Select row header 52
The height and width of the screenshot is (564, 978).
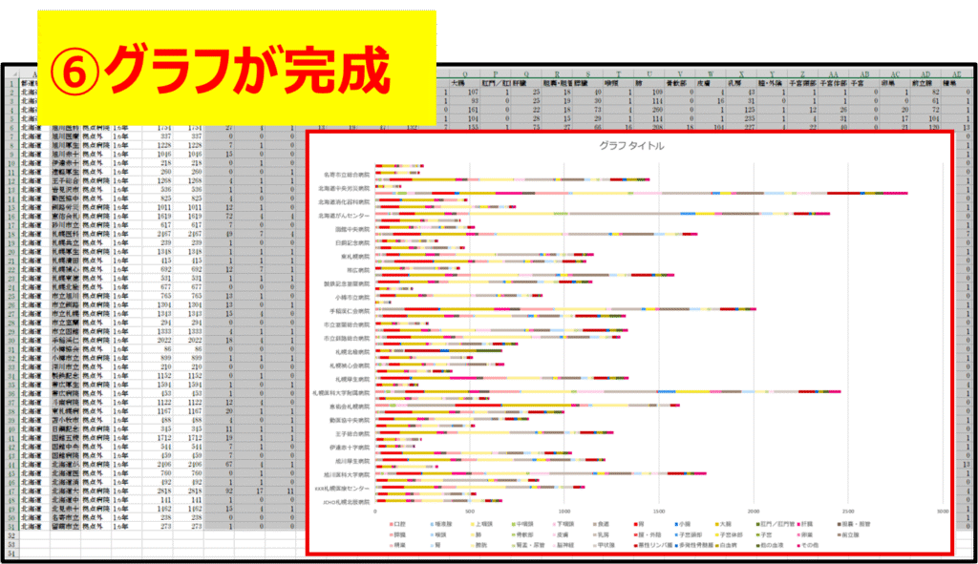pyautogui.click(x=10, y=536)
